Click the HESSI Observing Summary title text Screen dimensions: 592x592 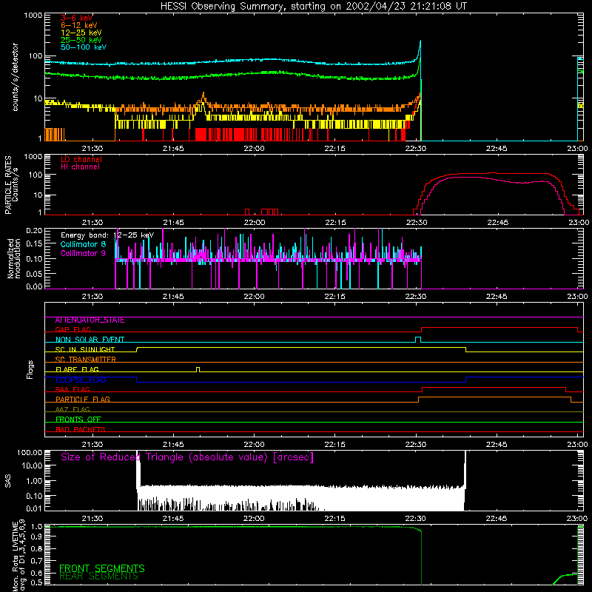tap(314, 7)
